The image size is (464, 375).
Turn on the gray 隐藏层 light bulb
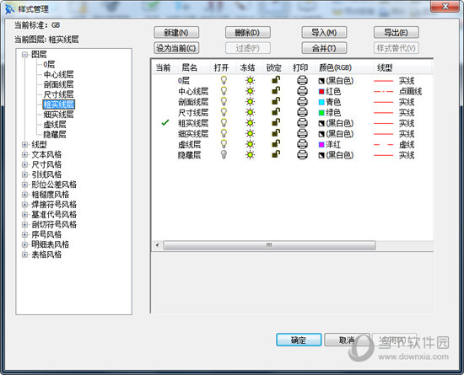click(224, 154)
